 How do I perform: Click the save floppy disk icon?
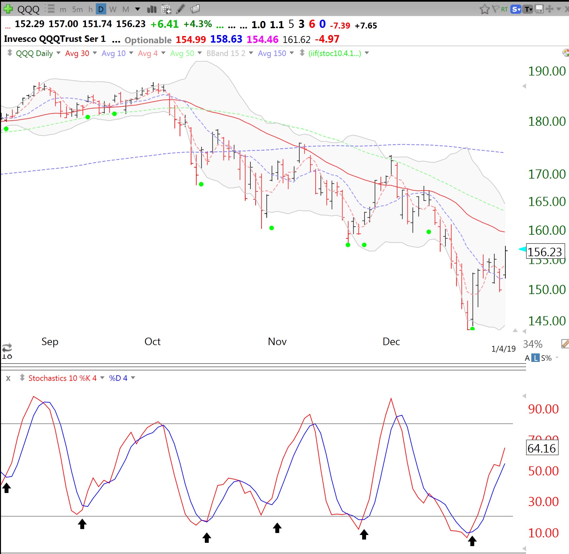pos(539,9)
